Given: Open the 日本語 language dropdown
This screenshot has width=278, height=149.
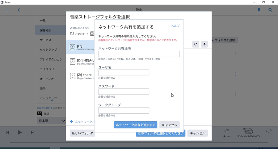Looking at the screenshot, I should 51,121.
